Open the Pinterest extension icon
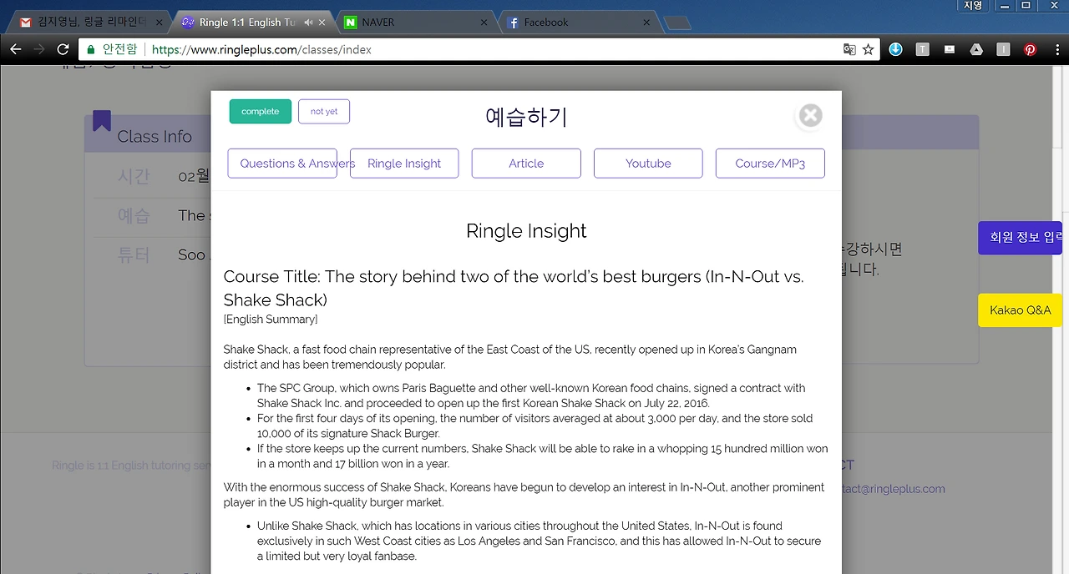 (1030, 49)
